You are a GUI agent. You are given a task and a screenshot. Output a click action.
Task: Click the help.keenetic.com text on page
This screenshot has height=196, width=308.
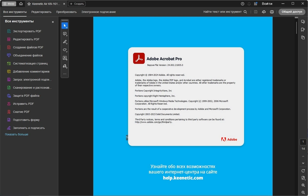click(x=183, y=178)
